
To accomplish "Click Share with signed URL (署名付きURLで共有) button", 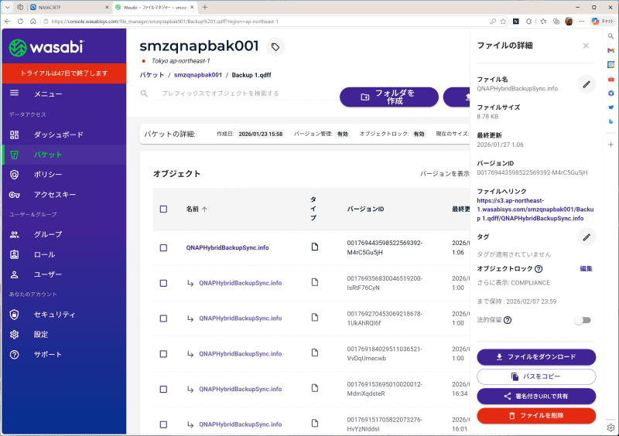I will (536, 396).
